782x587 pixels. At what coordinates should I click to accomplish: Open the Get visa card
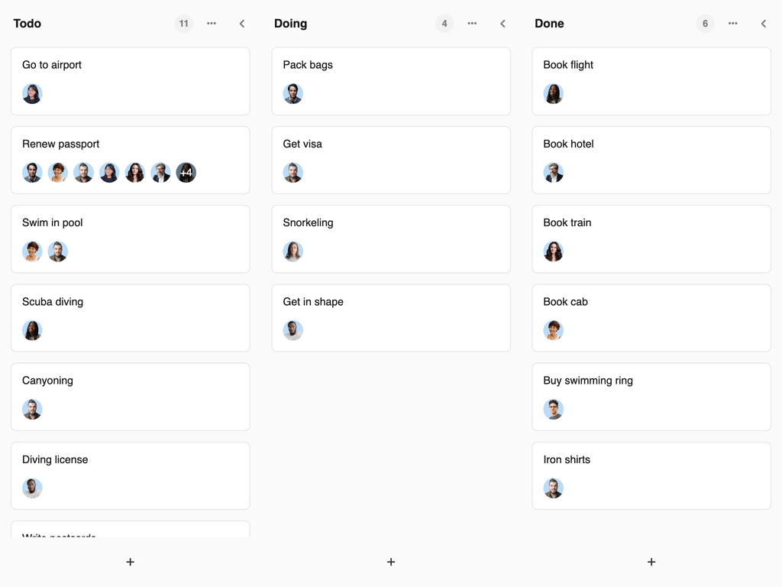point(391,144)
